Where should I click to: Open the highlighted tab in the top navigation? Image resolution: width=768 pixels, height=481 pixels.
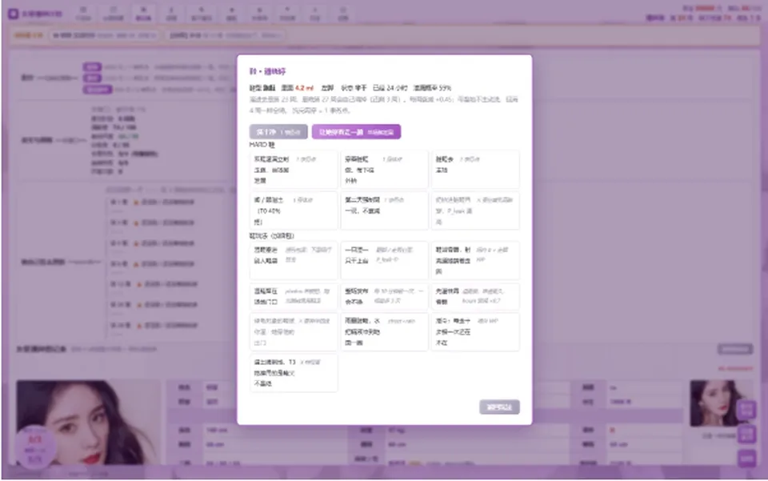point(143,14)
